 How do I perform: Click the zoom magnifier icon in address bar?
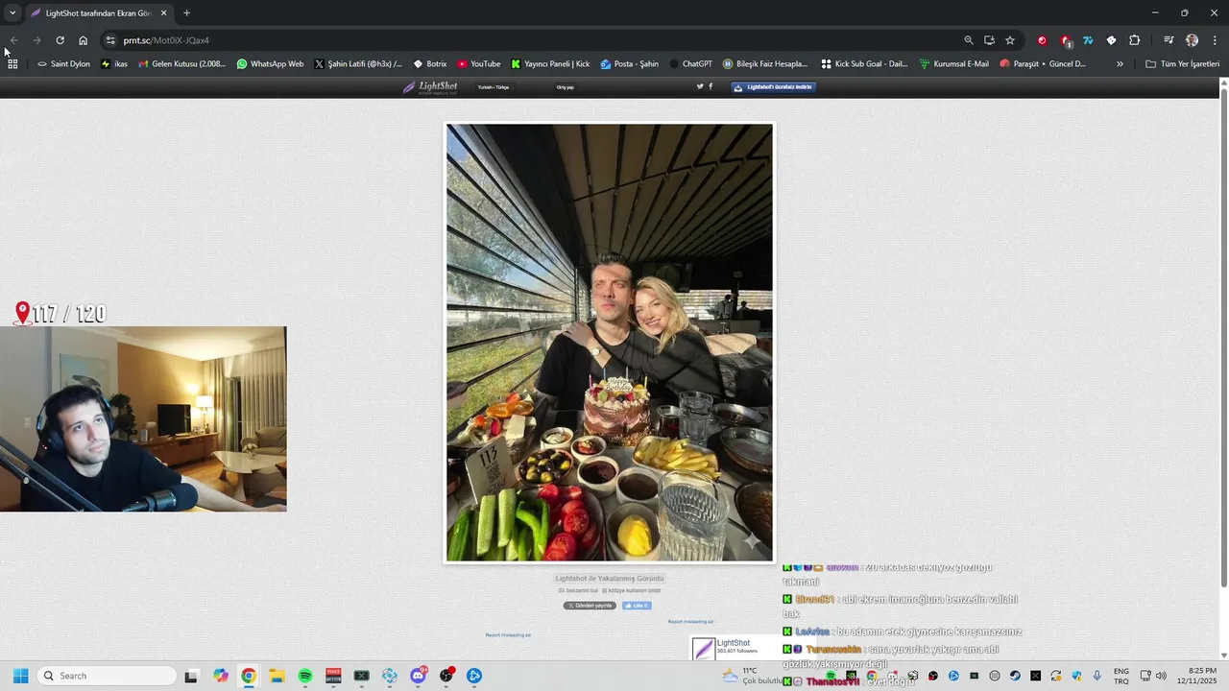click(x=969, y=40)
